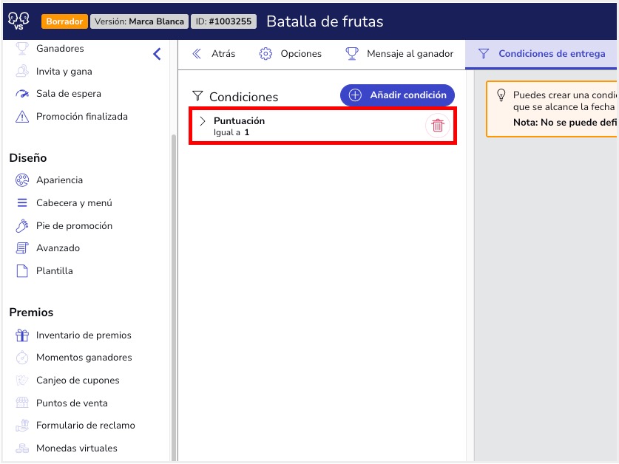The image size is (619, 464).
Task: Click the Añadir condición button
Action: click(x=397, y=95)
